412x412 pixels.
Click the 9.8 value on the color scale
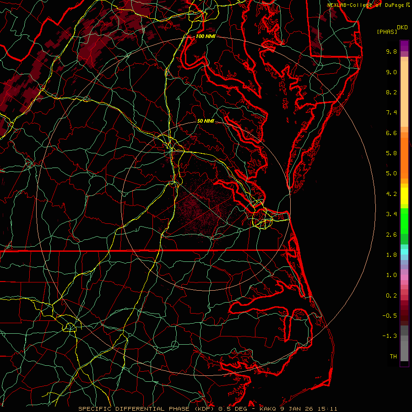[391, 51]
